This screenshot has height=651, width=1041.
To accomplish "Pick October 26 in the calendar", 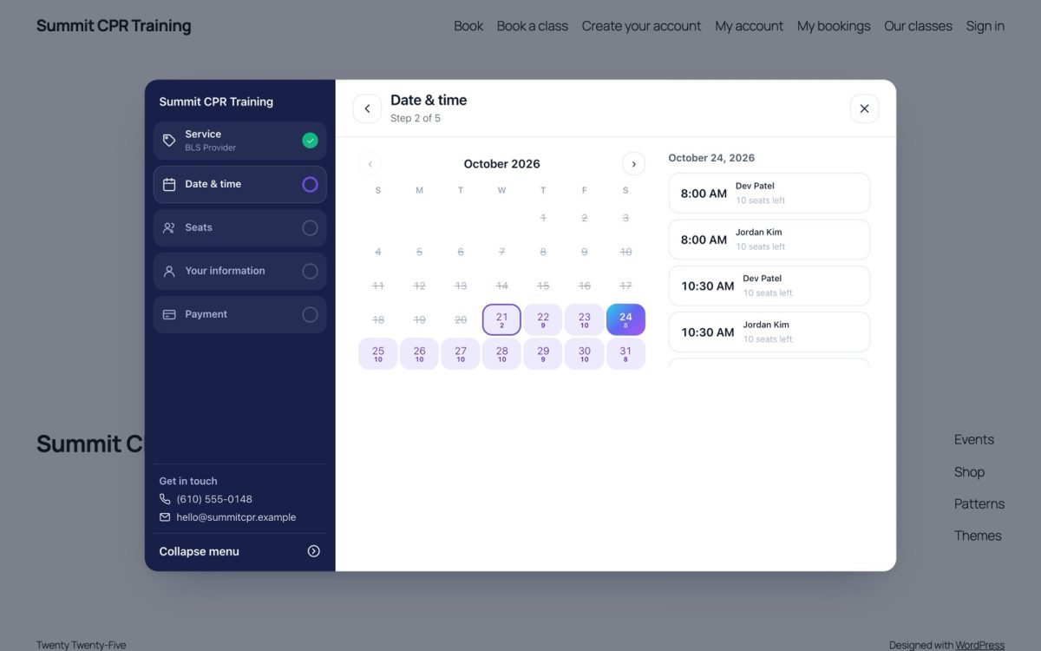I will 419,353.
